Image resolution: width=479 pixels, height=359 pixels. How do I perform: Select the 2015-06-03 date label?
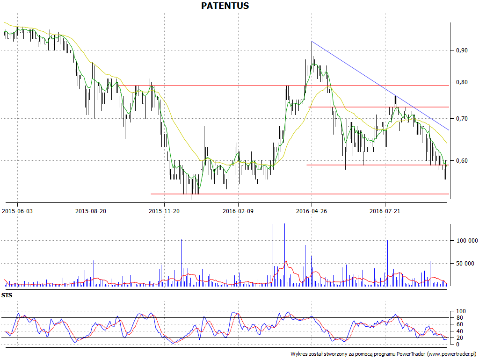17,211
